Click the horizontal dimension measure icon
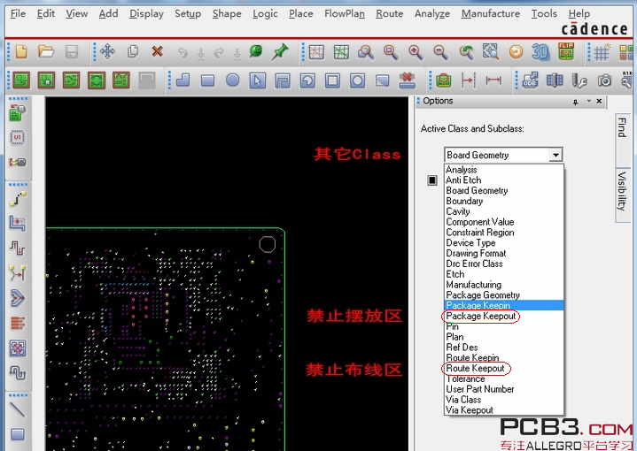637x451 pixels. [493, 80]
